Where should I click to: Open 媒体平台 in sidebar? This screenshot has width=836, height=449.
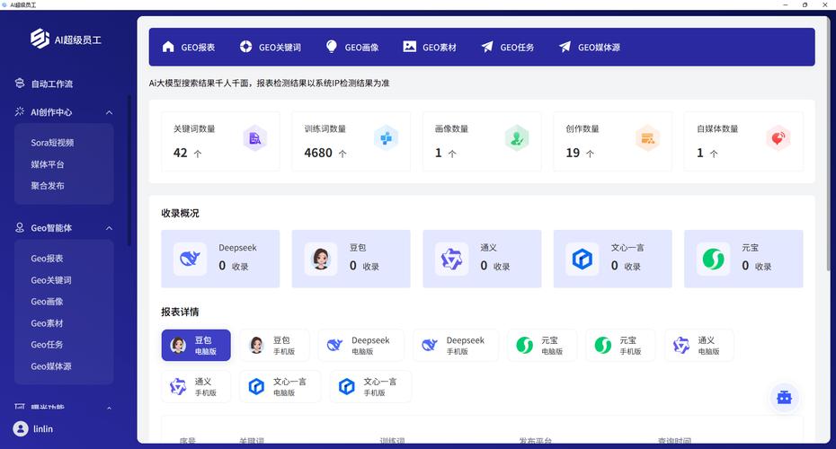coord(48,164)
